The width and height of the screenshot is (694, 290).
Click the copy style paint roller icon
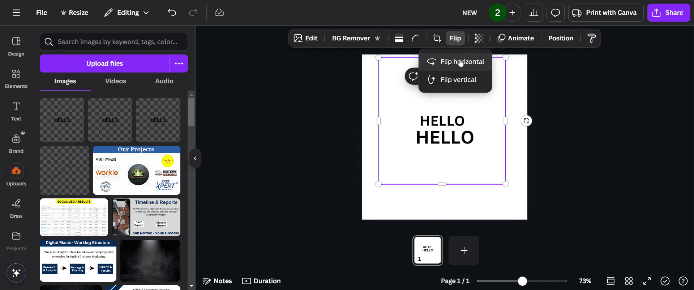coord(592,38)
